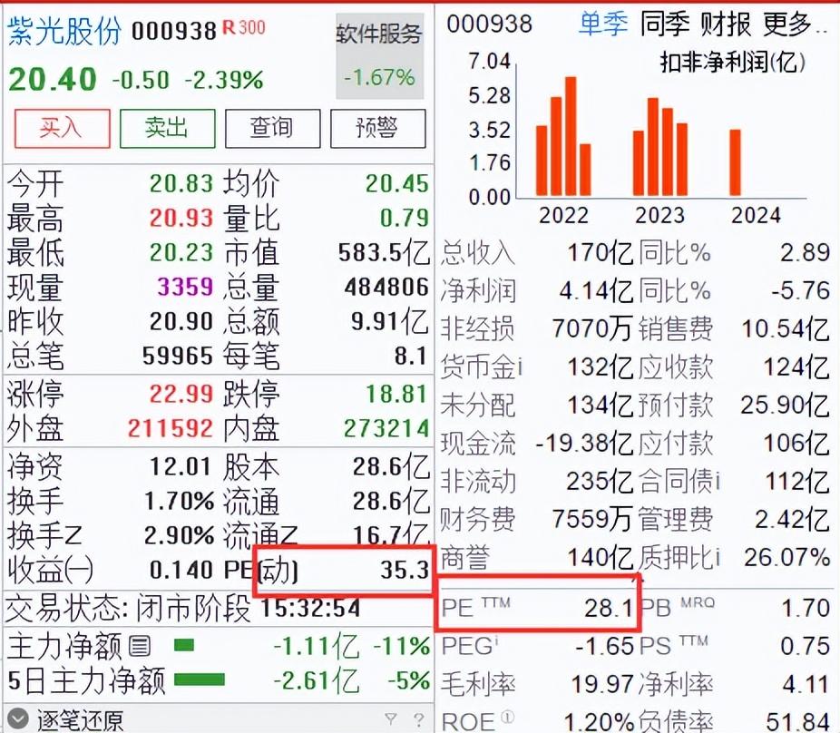Click the 量比 value 0.79
This screenshot has height=733, width=840.
pos(405,218)
